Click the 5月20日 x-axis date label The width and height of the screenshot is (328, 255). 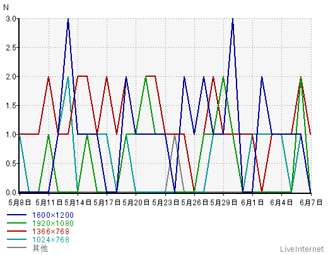[x=136, y=203]
